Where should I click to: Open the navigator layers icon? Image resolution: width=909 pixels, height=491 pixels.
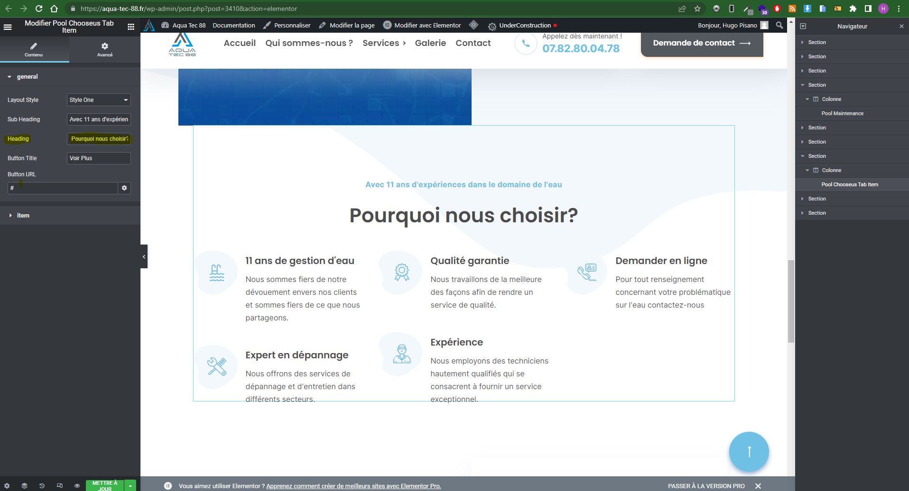click(x=24, y=486)
